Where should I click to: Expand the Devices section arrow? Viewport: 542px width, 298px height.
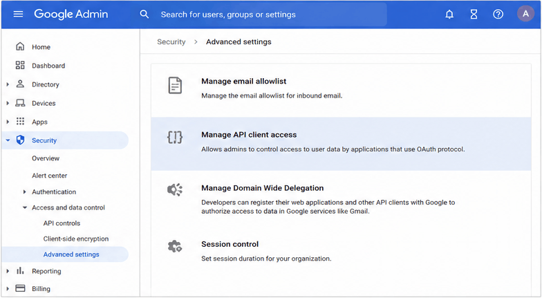tap(8, 103)
